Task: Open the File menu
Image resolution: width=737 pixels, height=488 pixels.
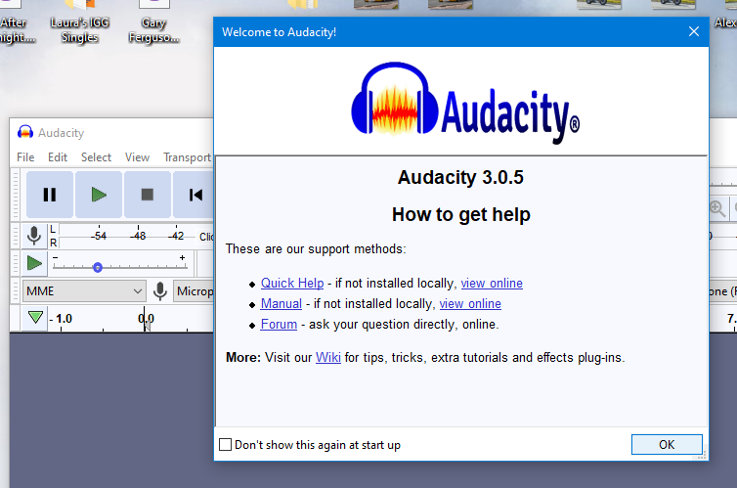Action: tap(25, 157)
